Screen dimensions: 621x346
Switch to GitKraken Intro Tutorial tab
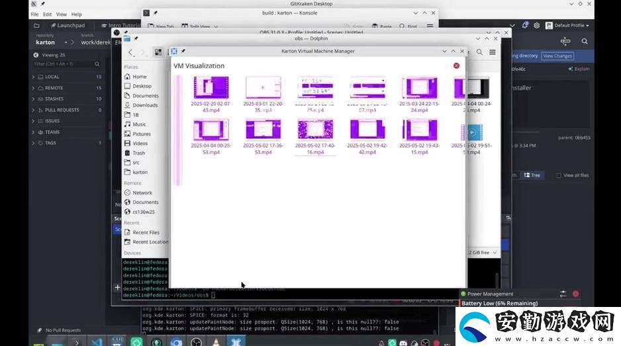[x=120, y=25]
